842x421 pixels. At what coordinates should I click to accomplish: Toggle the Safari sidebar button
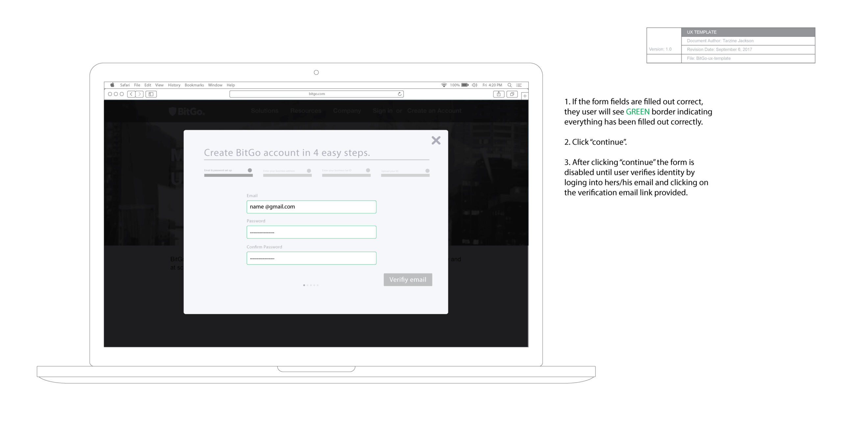tap(151, 94)
